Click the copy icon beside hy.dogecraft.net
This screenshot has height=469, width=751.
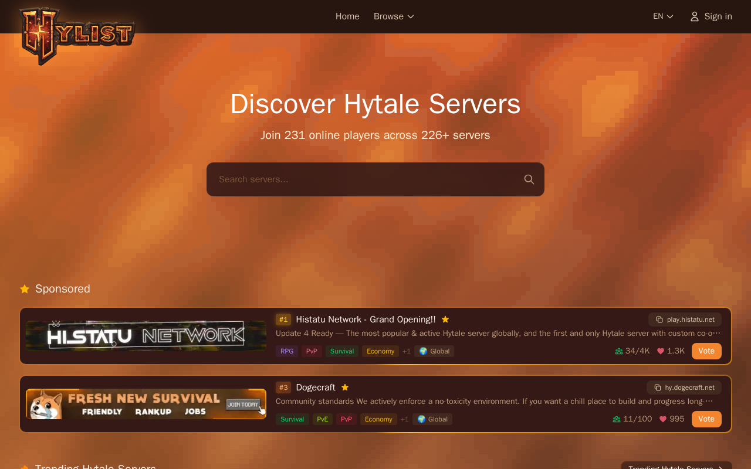pos(658,388)
